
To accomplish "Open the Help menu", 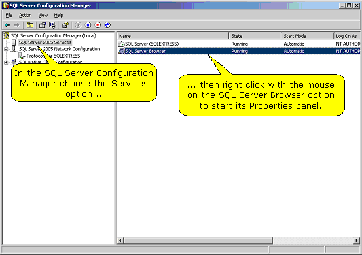I will [x=58, y=15].
